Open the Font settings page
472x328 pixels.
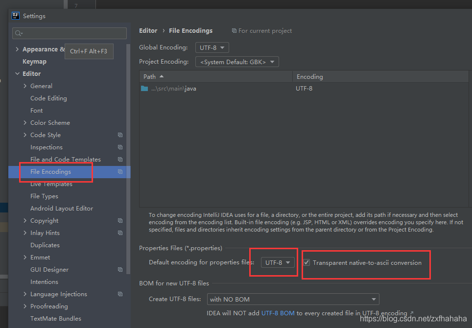[x=36, y=111]
